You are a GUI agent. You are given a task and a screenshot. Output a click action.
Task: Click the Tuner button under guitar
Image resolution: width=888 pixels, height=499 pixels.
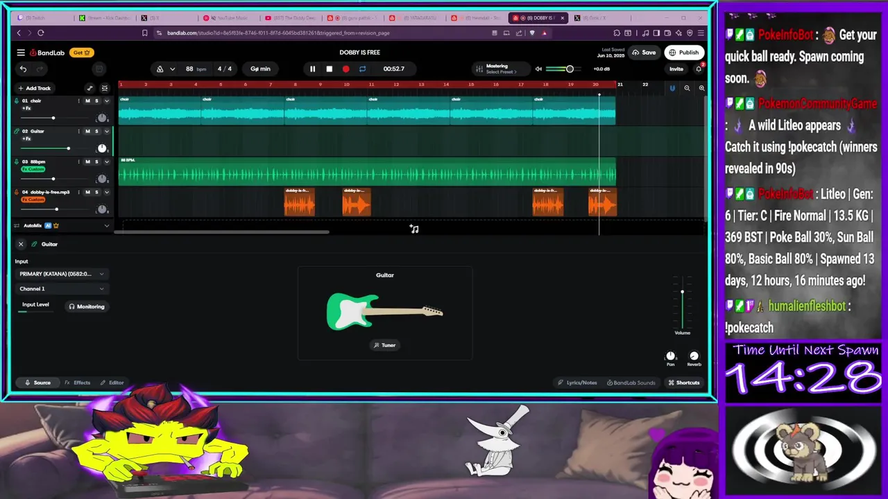[384, 345]
